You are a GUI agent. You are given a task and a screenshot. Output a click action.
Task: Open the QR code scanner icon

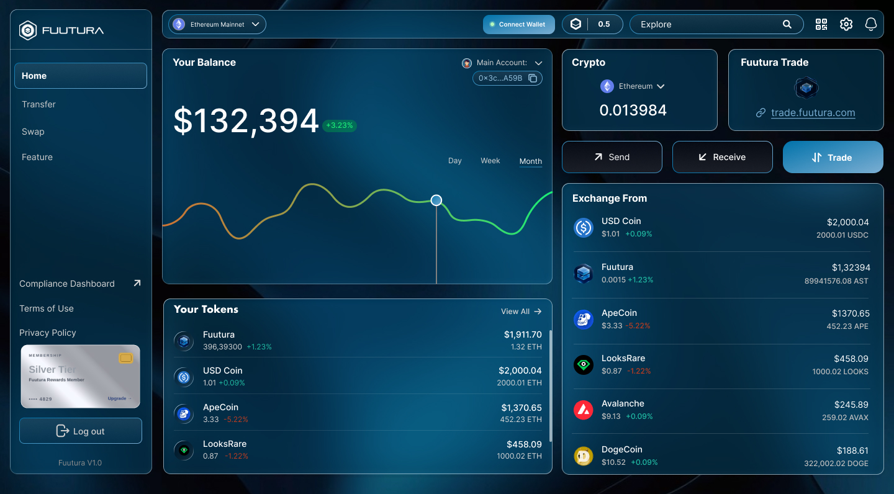coord(821,24)
